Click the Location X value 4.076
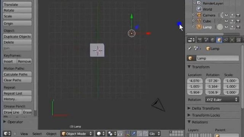This screenshot has height=137, width=244. point(195,81)
